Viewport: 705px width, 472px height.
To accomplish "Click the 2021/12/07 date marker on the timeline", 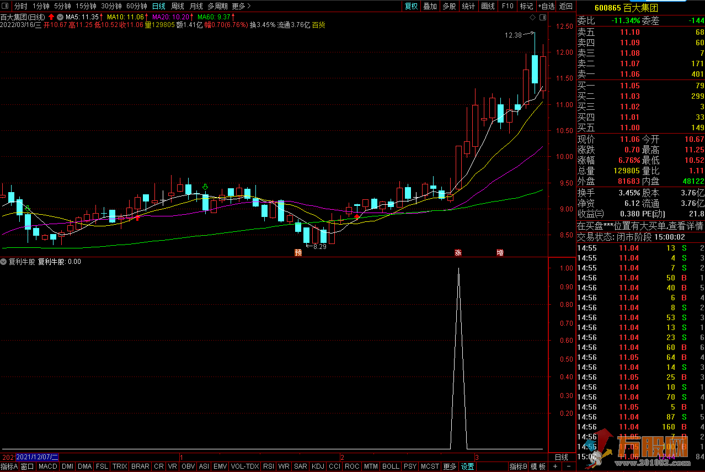I will pos(37,457).
